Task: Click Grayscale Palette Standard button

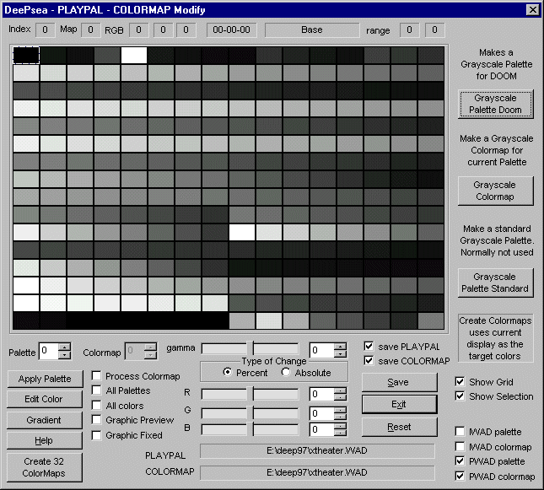Action: 497,283
